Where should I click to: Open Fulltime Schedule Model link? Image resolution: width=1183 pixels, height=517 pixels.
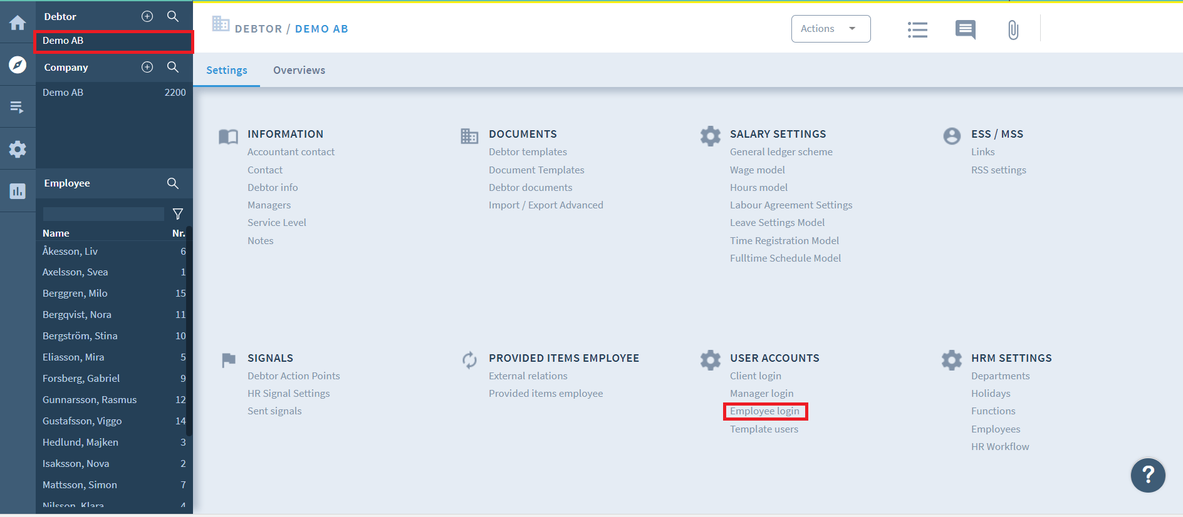[x=785, y=258]
